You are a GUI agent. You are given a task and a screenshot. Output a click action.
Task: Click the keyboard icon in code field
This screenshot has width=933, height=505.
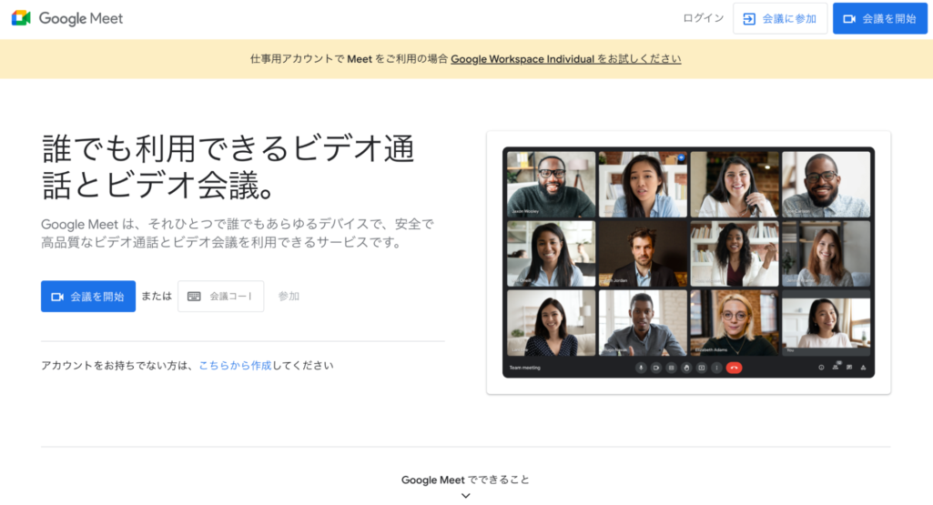(x=194, y=297)
